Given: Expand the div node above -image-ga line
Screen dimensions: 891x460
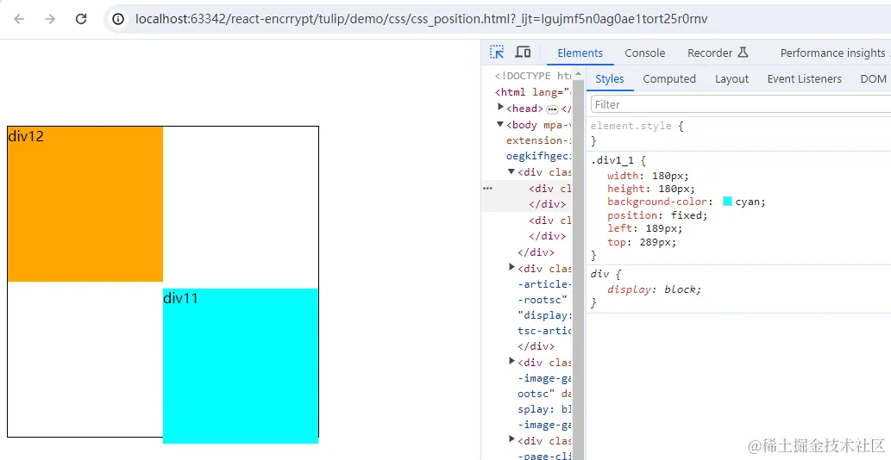Looking at the screenshot, I should [x=511, y=361].
